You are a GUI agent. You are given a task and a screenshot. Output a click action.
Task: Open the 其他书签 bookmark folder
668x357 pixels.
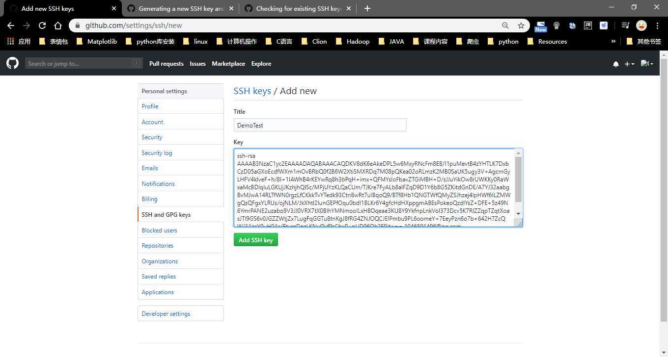(x=644, y=42)
